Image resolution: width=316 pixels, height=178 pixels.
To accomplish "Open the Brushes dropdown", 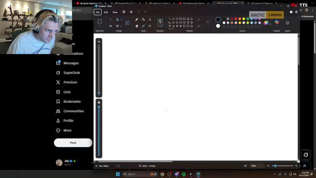I will pos(160,26).
